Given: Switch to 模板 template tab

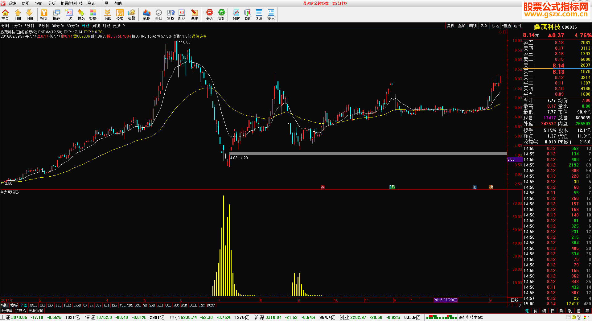Looking at the screenshot, I should (x=14, y=305).
